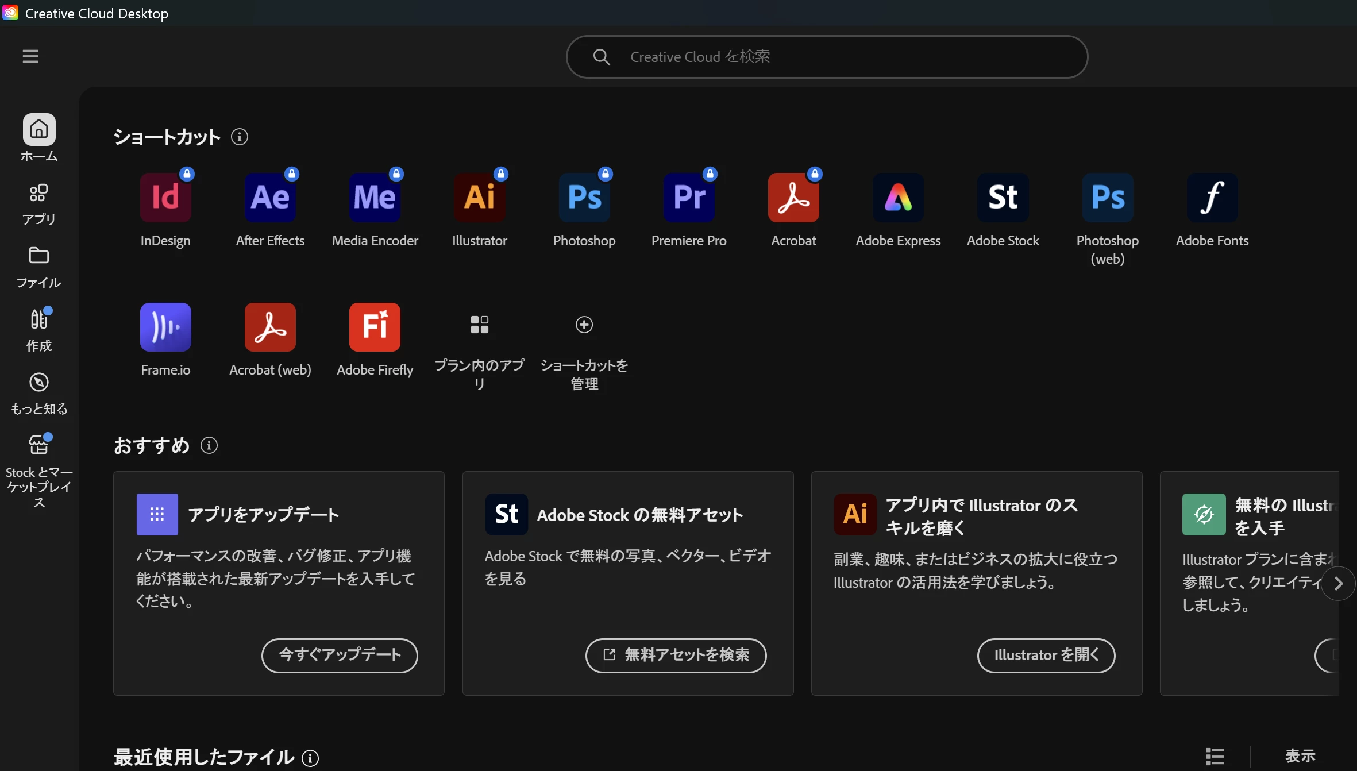The image size is (1357, 771).
Task: Launch the Frame.io shortcut
Action: pyautogui.click(x=165, y=327)
